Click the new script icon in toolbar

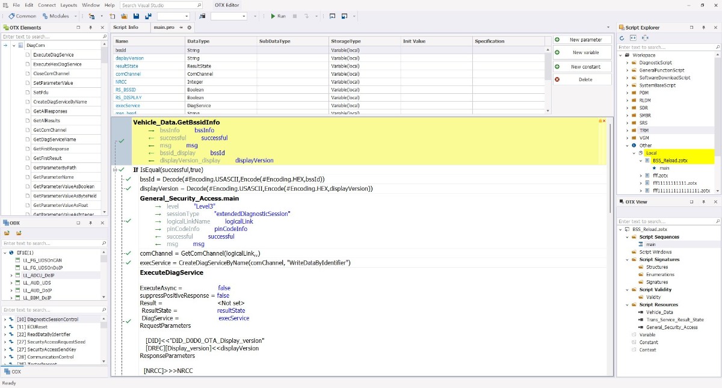(113, 16)
